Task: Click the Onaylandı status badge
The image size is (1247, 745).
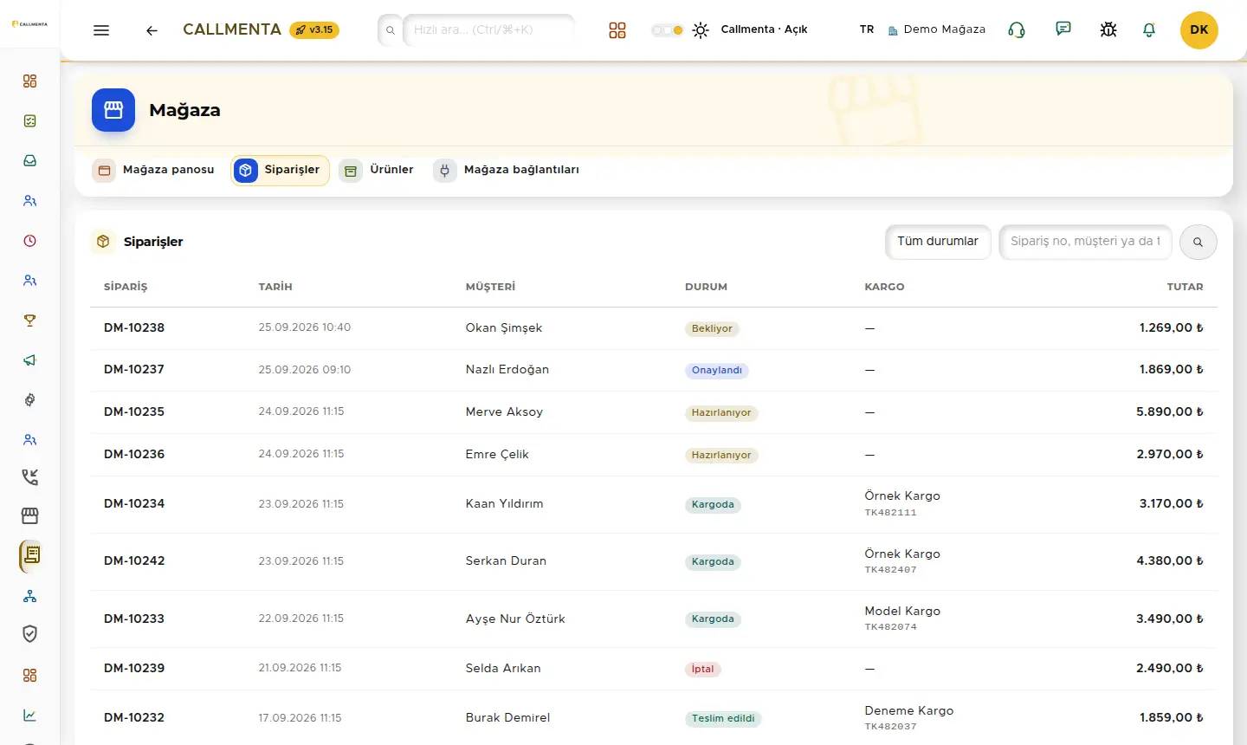Action: [x=717, y=371]
